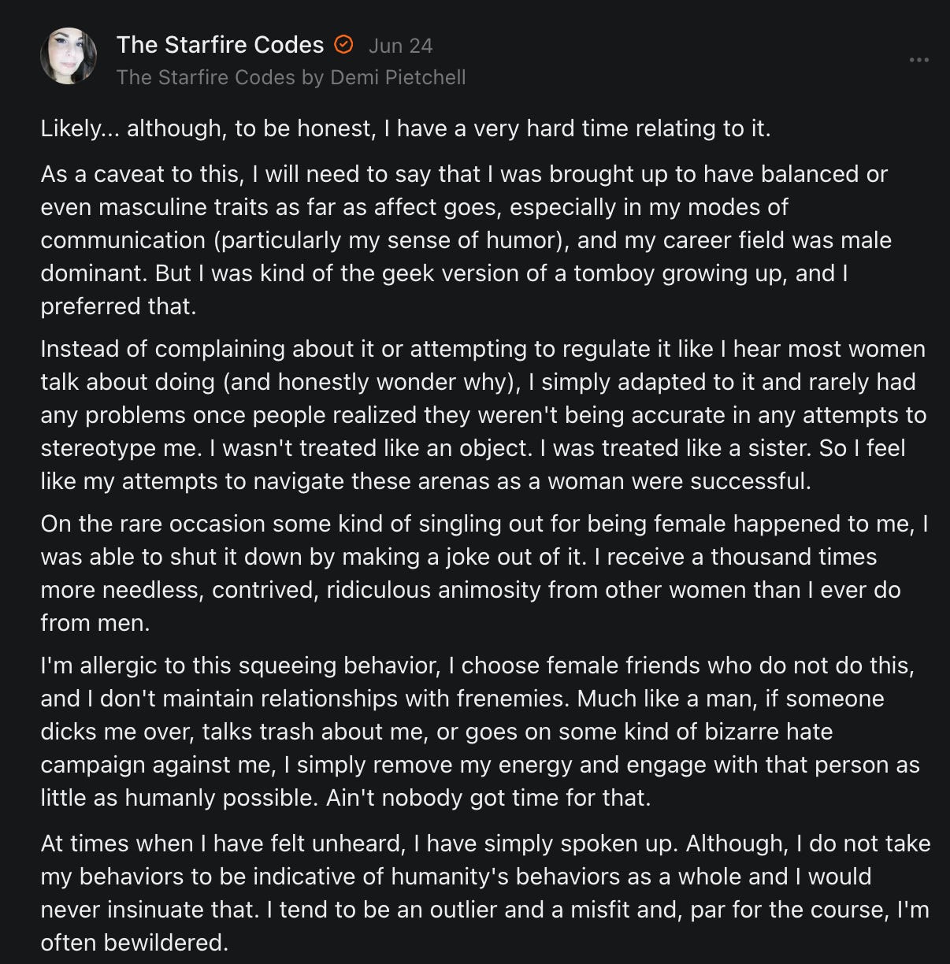Screen dimensions: 950x964
Task: Open the commenter's profile avatar
Action: (69, 56)
